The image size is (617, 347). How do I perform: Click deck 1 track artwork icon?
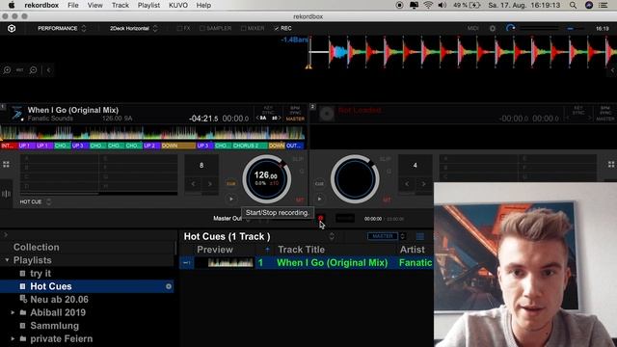click(x=16, y=114)
